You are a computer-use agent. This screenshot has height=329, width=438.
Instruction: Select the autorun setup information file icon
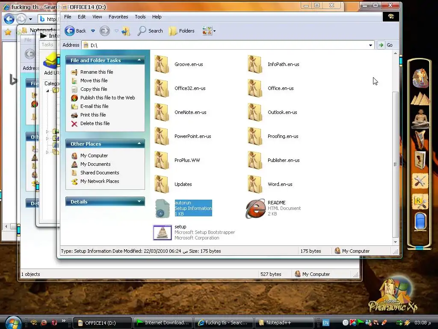pyautogui.click(x=162, y=209)
